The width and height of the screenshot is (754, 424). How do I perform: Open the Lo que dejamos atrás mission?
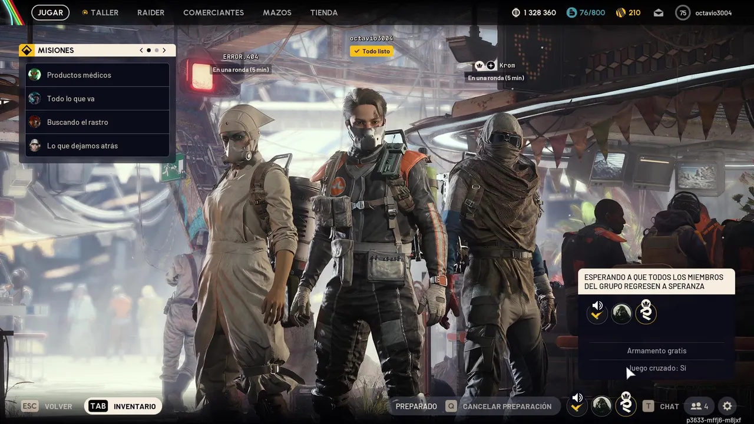97,145
